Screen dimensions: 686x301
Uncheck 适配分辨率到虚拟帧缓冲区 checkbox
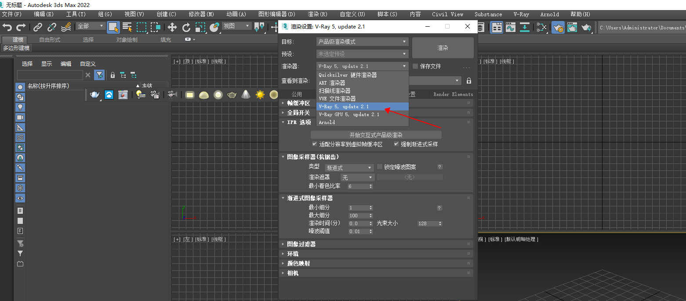[314, 144]
